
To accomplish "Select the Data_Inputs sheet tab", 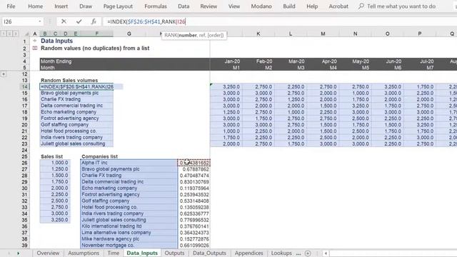I will click(142, 253).
